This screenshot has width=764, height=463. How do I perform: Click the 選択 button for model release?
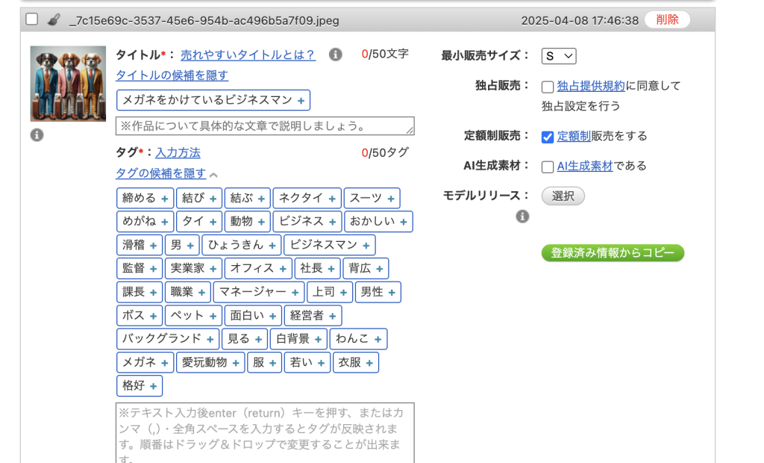pyautogui.click(x=563, y=196)
